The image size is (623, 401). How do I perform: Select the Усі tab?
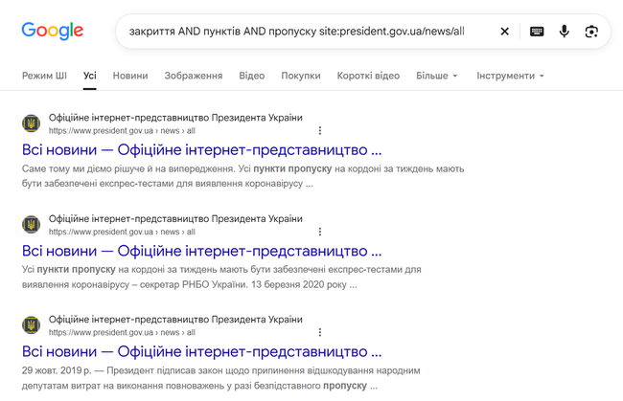(90, 76)
